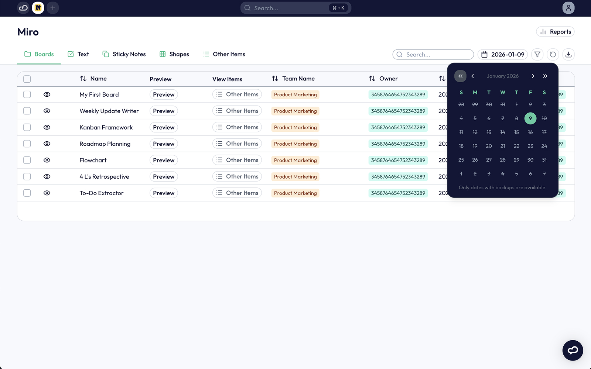
Task: Click the Roadmap Planning board name
Action: [x=105, y=144]
